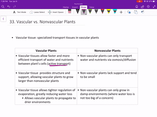This screenshot has width=157, height=117.
Task: Tap the screen recording indicator
Action: (140, 1)
